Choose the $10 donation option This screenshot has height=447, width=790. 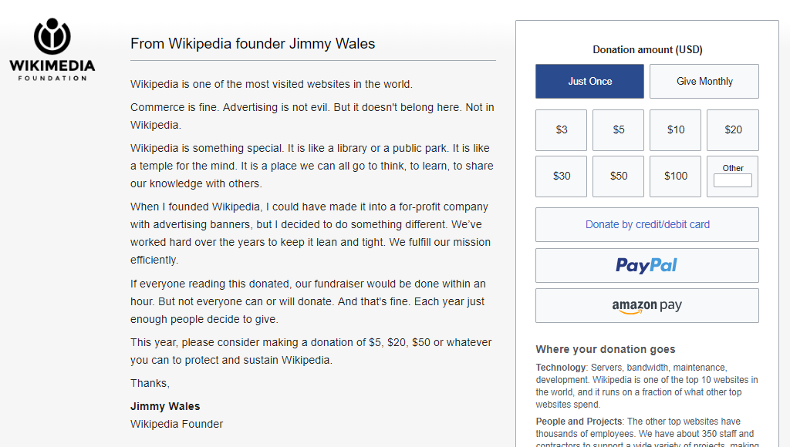[675, 129]
